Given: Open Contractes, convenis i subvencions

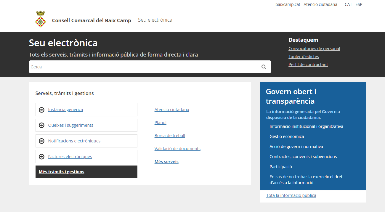Looking at the screenshot, I should coord(303,157).
